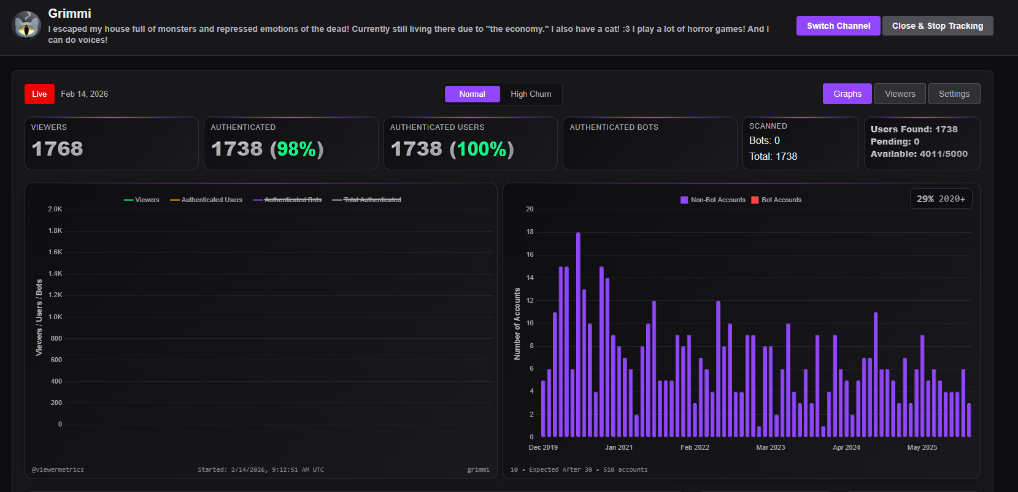This screenshot has height=492, width=1018.
Task: Click Close & Stop Tracking button
Action: point(938,26)
